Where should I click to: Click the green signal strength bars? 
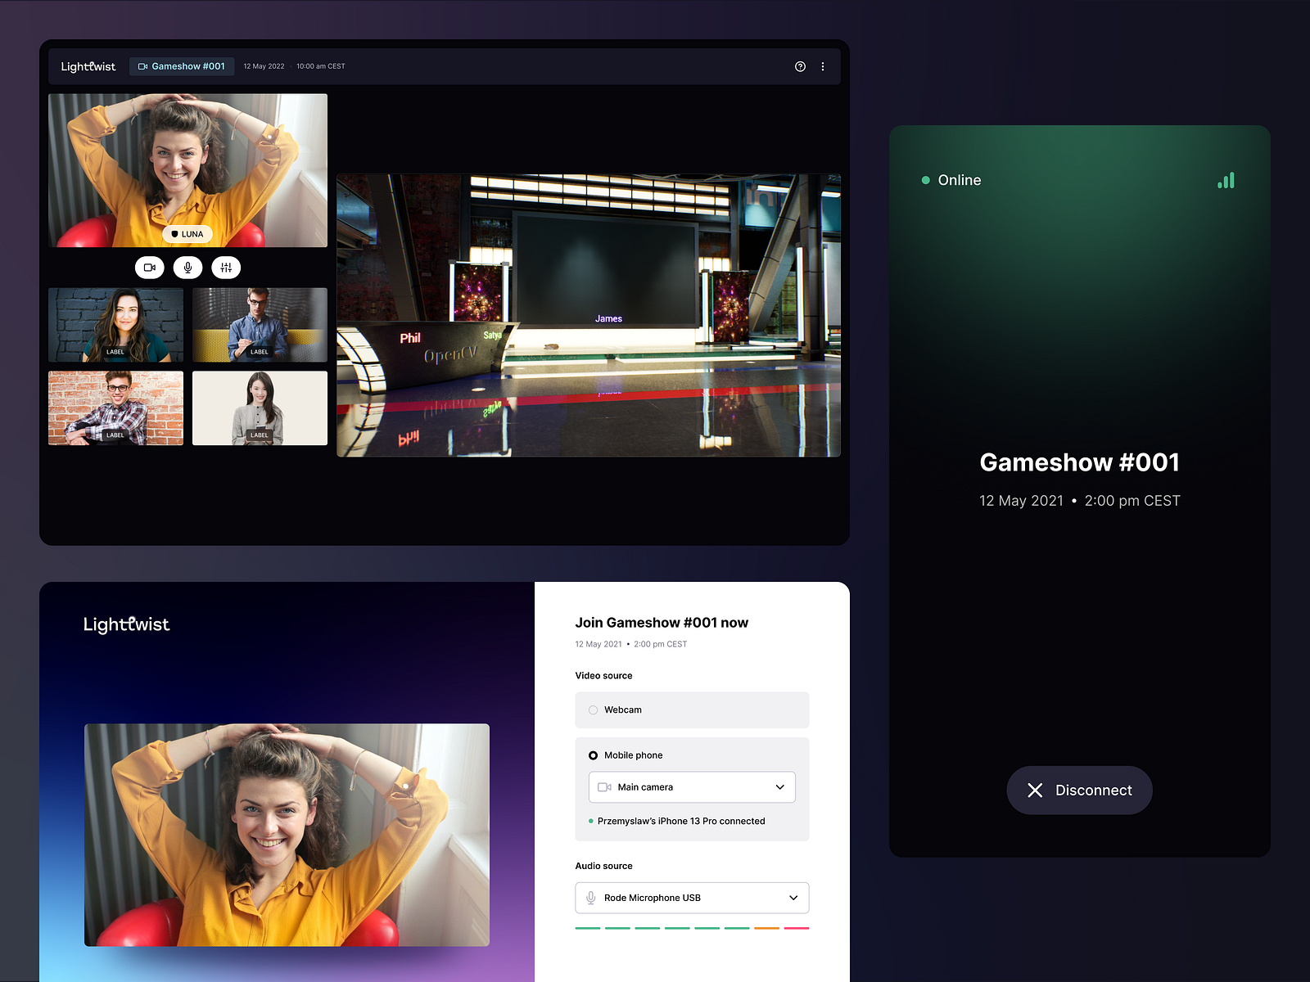pos(1225,180)
